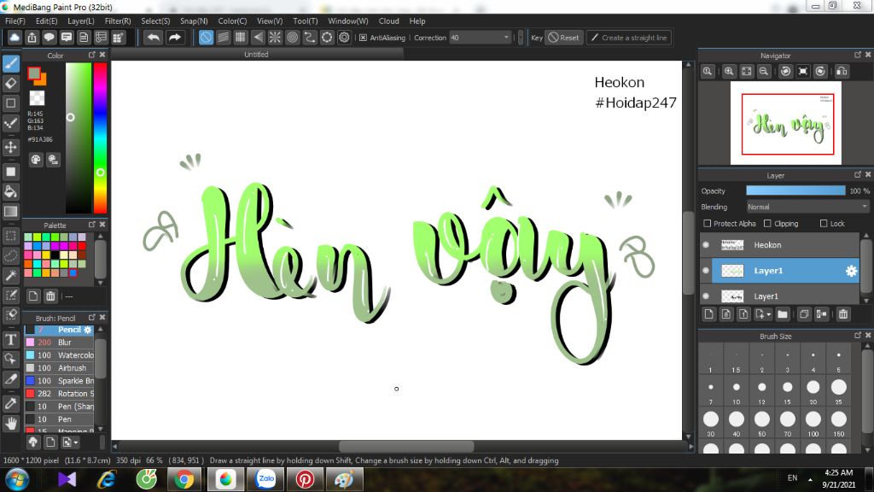Turn on parallel lines snap

point(223,38)
